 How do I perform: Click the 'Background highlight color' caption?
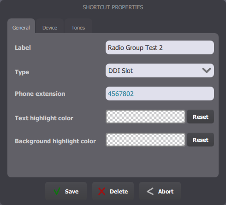pos(55,141)
